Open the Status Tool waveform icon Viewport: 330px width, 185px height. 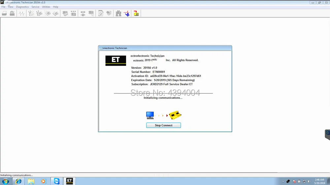21,13
